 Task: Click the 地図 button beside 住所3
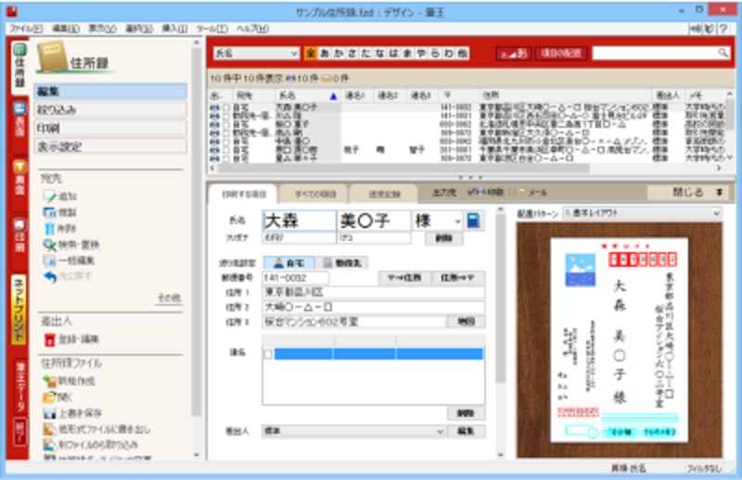(x=466, y=322)
